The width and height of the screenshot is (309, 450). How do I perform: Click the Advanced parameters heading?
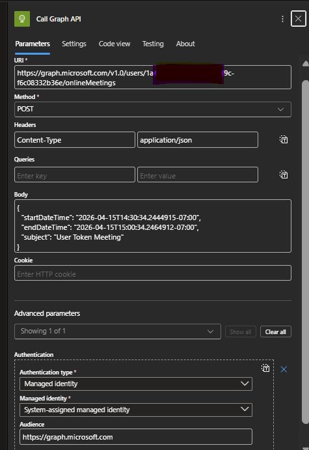pyautogui.click(x=47, y=313)
